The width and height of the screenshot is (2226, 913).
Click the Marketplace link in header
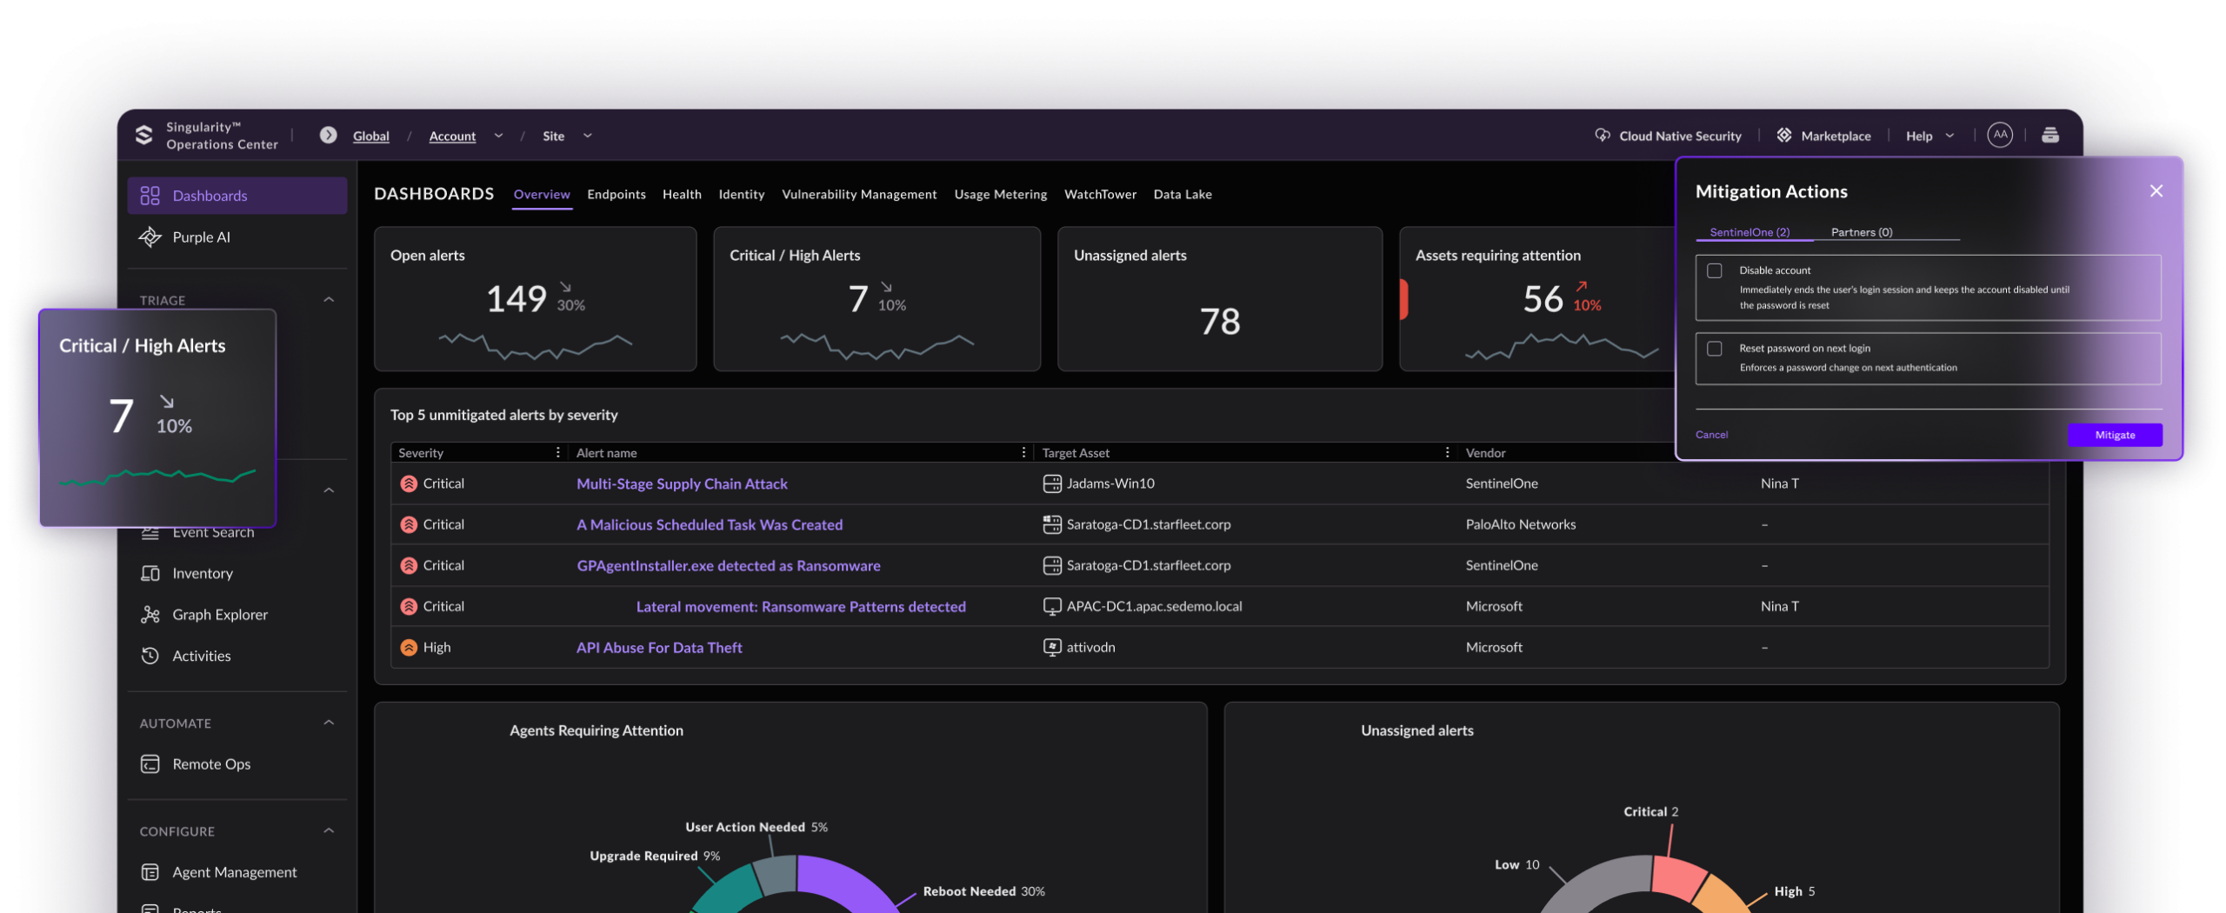click(1835, 136)
